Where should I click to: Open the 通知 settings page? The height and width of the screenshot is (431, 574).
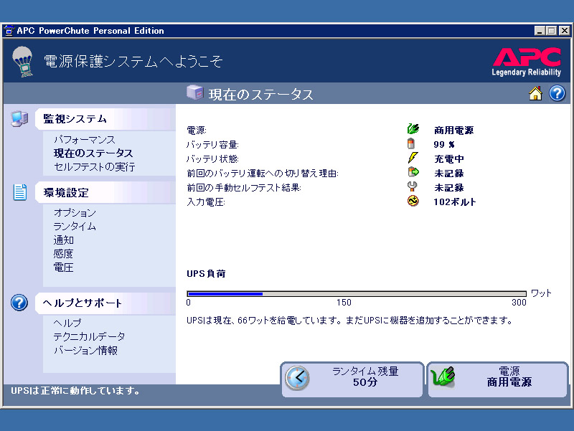click(x=64, y=240)
